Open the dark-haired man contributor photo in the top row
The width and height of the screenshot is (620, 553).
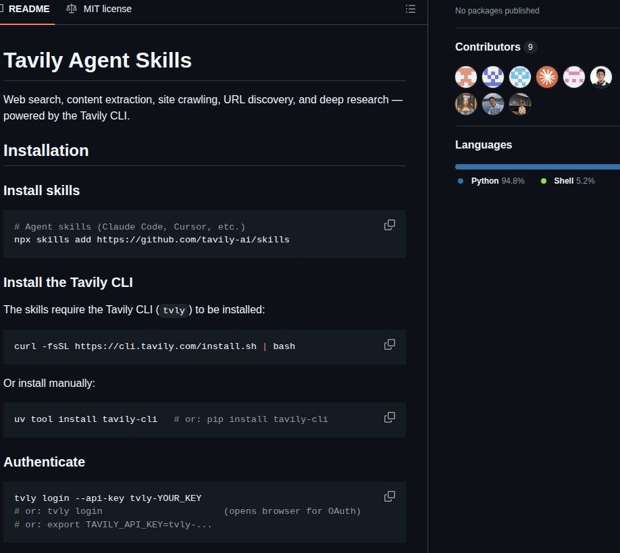(600, 77)
